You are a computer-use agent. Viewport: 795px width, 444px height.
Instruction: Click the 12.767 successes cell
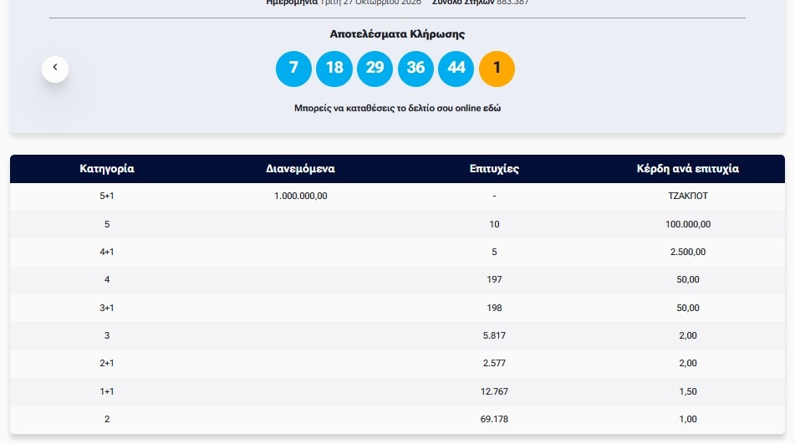coord(494,391)
